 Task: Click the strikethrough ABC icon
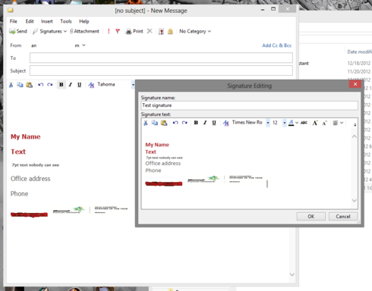304,123
